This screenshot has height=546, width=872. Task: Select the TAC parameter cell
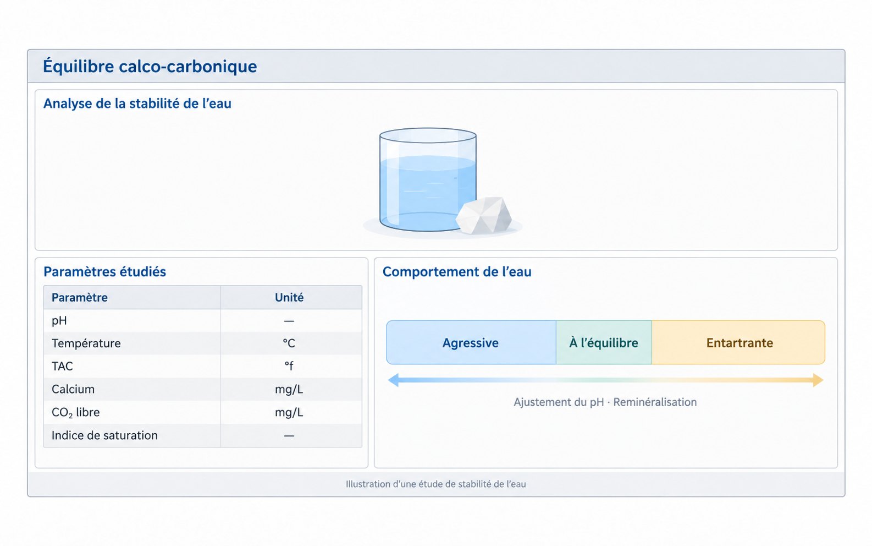(132, 366)
